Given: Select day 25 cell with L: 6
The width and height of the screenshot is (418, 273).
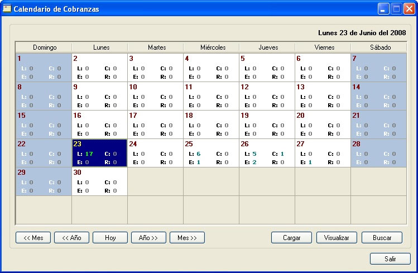Looking at the screenshot, I should (x=211, y=152).
